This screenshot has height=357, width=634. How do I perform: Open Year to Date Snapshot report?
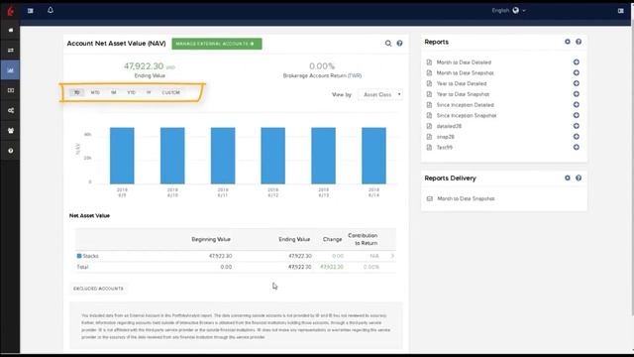[x=463, y=94]
